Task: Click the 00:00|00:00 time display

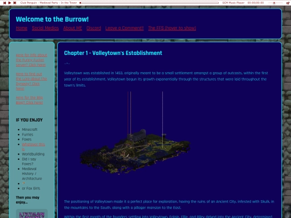Action: point(255,3)
